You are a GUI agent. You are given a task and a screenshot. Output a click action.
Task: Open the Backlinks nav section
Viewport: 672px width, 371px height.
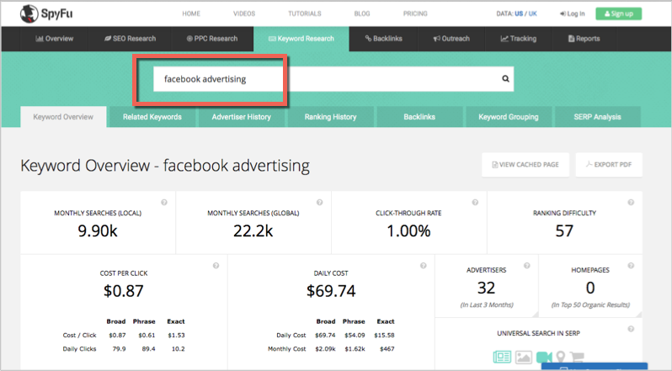383,39
